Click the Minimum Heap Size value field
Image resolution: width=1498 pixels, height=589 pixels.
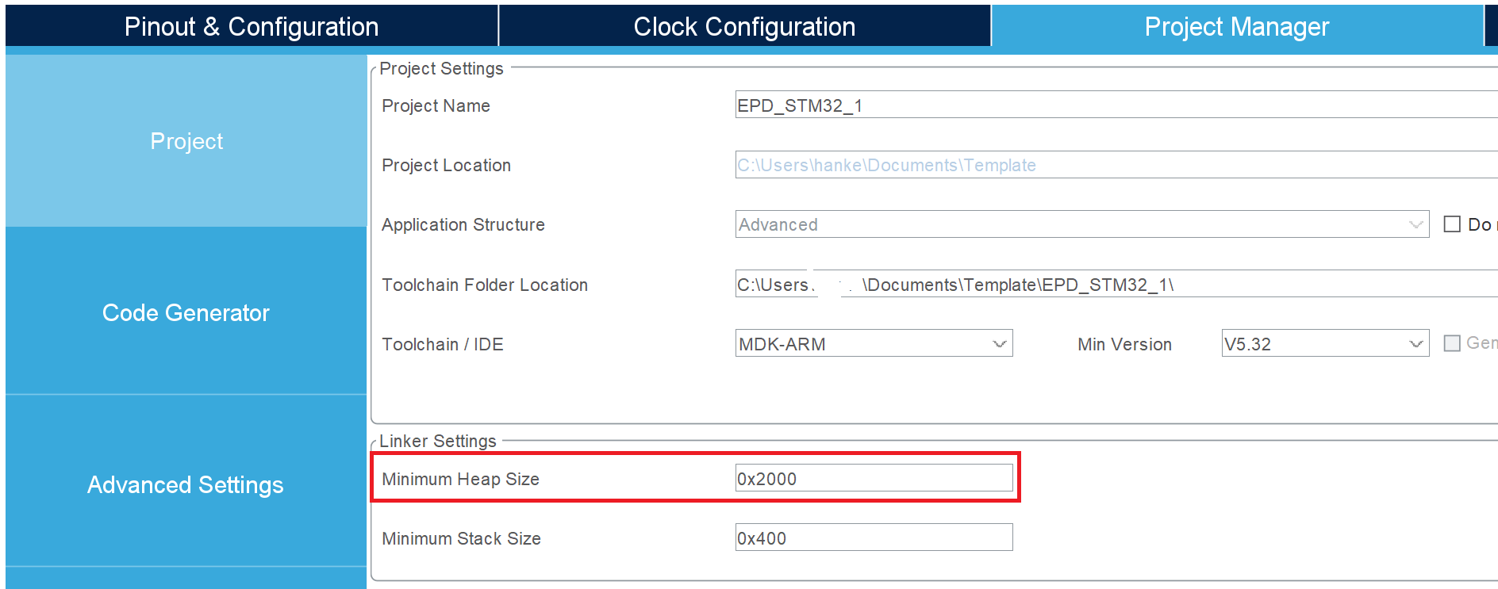pos(874,478)
